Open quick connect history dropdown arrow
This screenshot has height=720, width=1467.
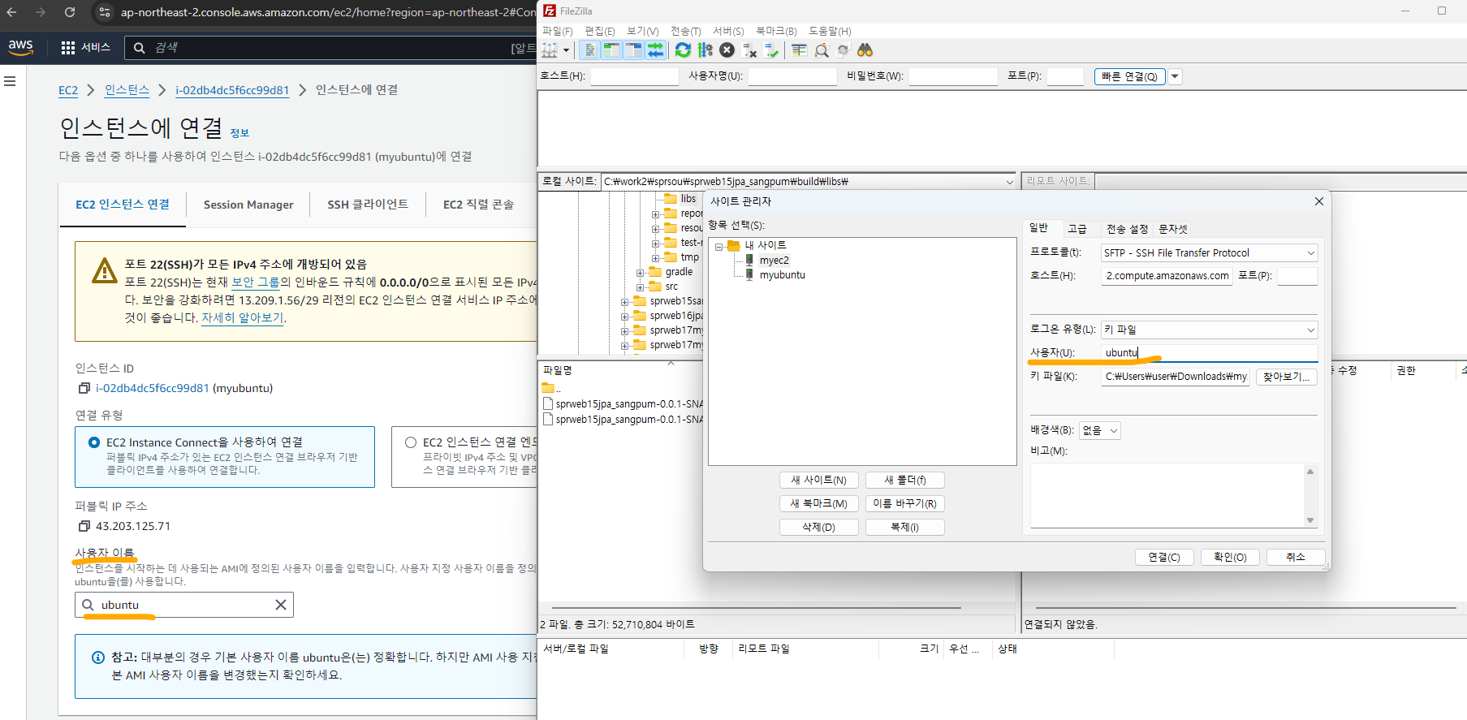[1175, 76]
